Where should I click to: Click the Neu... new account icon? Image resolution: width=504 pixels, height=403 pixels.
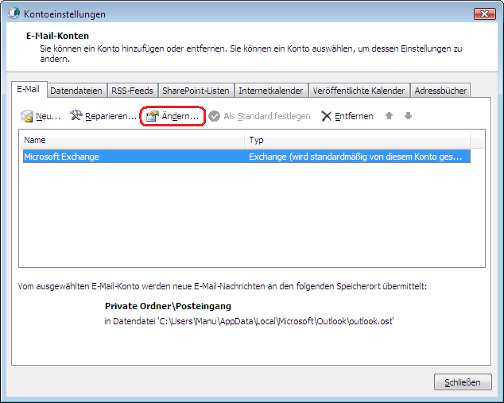pos(28,116)
